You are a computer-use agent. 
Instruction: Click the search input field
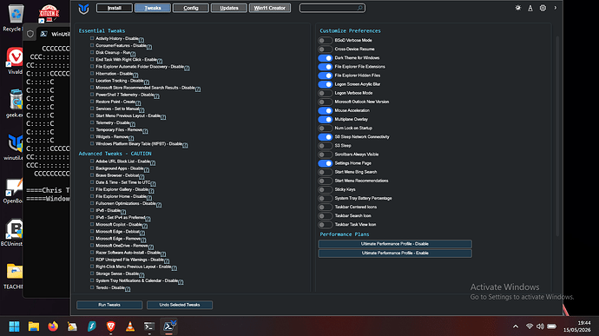332,8
